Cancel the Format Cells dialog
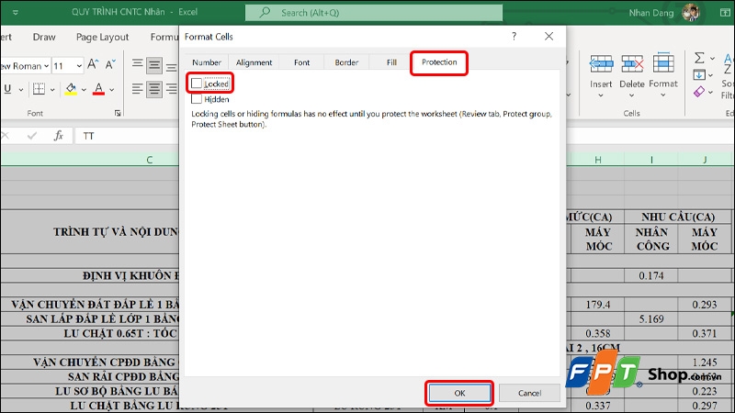This screenshot has width=735, height=413. pyautogui.click(x=529, y=393)
